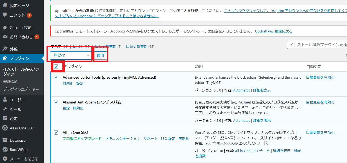This screenshot has width=347, height=163.
Task: Click Automattic author link for Akismet
Action: click(242, 120)
